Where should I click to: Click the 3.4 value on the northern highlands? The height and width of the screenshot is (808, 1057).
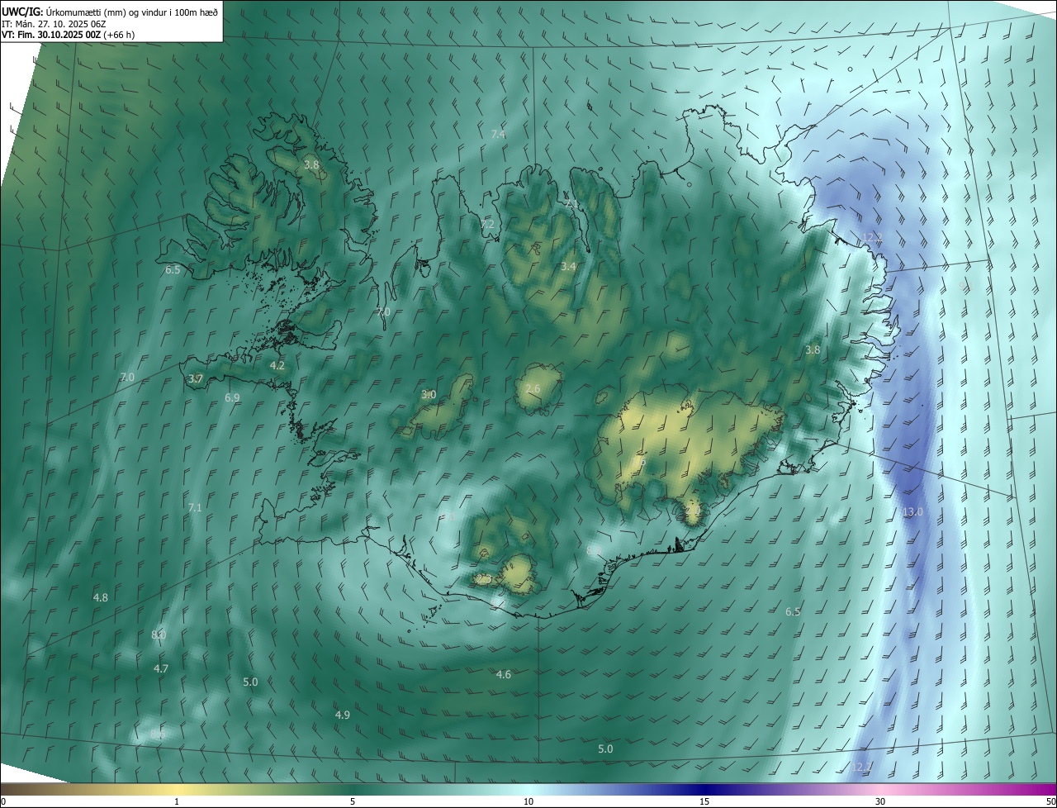(568, 267)
